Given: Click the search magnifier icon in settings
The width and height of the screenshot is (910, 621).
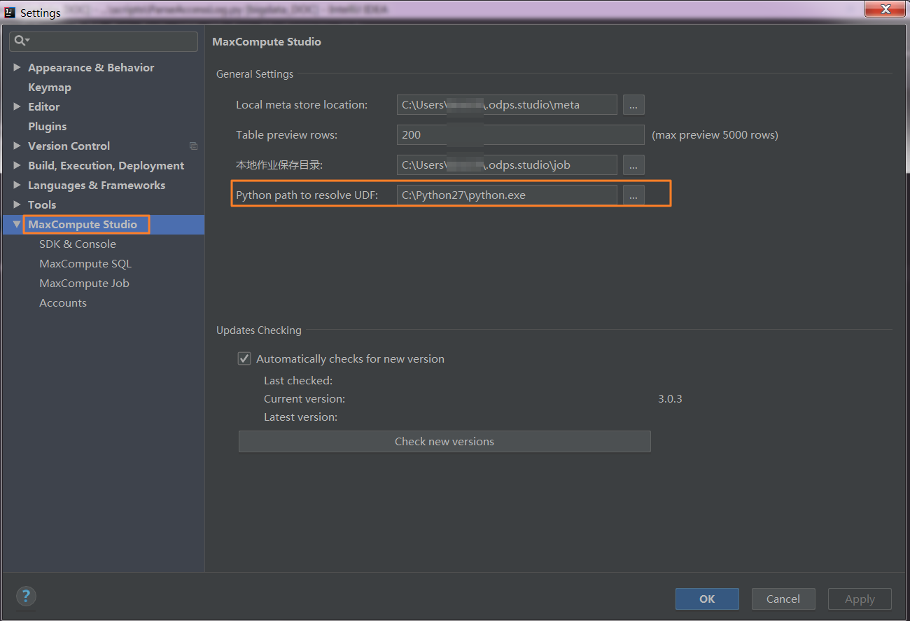Looking at the screenshot, I should click(x=20, y=41).
